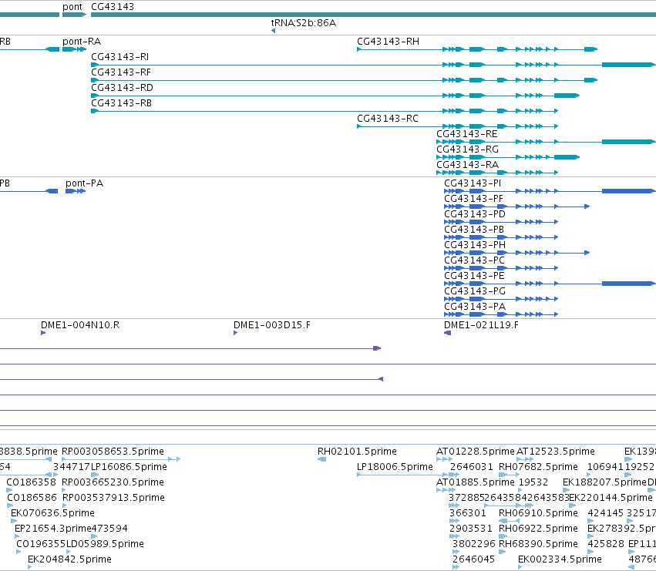The width and height of the screenshot is (656, 571).
Task: Click arrow glyph under DME1-004N10.R
Action: tap(43, 333)
